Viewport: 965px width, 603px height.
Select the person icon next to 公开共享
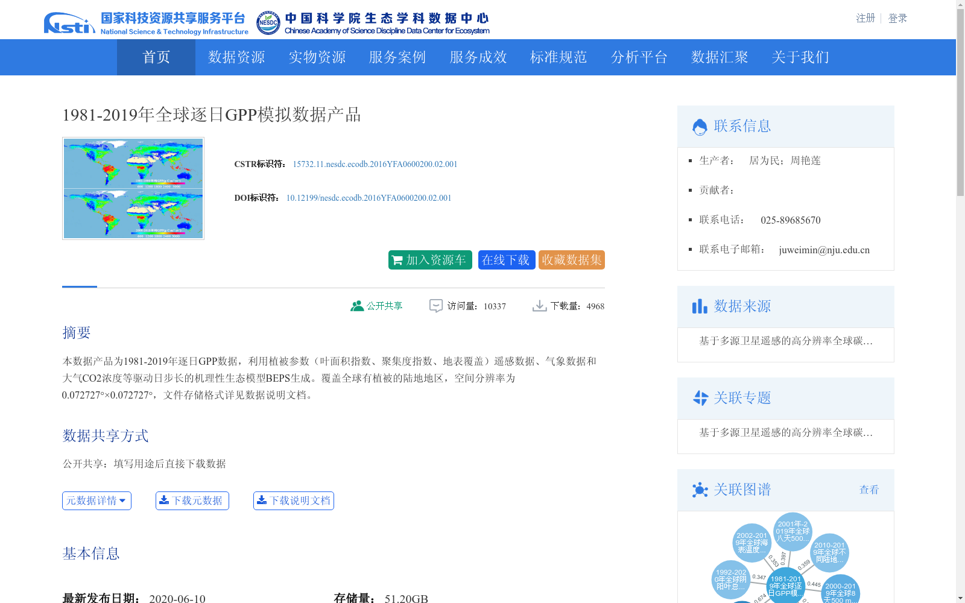coord(356,306)
